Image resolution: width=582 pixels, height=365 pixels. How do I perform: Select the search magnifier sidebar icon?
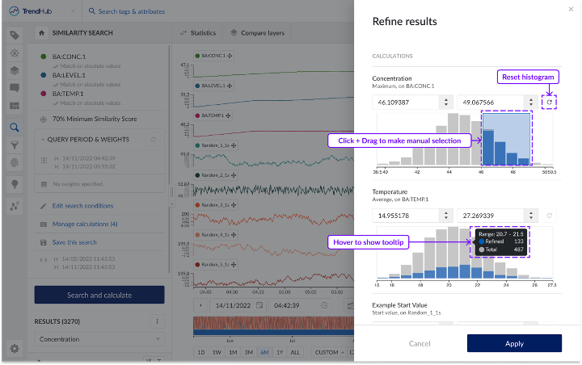pos(15,127)
